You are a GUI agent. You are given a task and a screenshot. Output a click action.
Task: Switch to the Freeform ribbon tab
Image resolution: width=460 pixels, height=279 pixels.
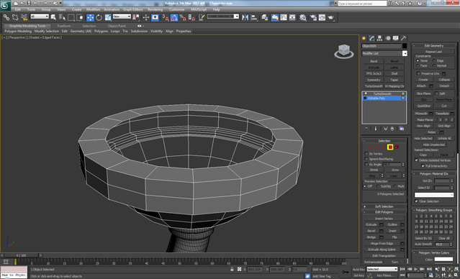[64, 26]
